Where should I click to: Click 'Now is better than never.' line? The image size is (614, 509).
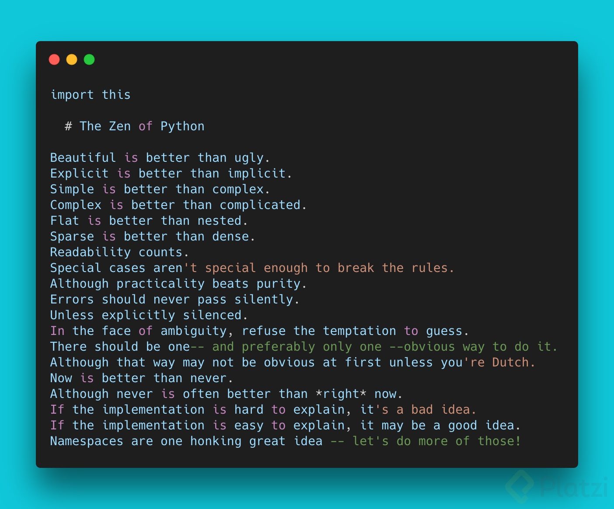click(142, 378)
